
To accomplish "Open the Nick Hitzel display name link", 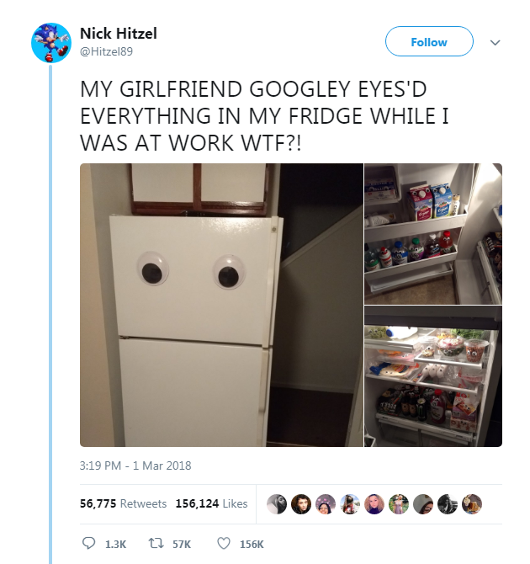I will (119, 34).
